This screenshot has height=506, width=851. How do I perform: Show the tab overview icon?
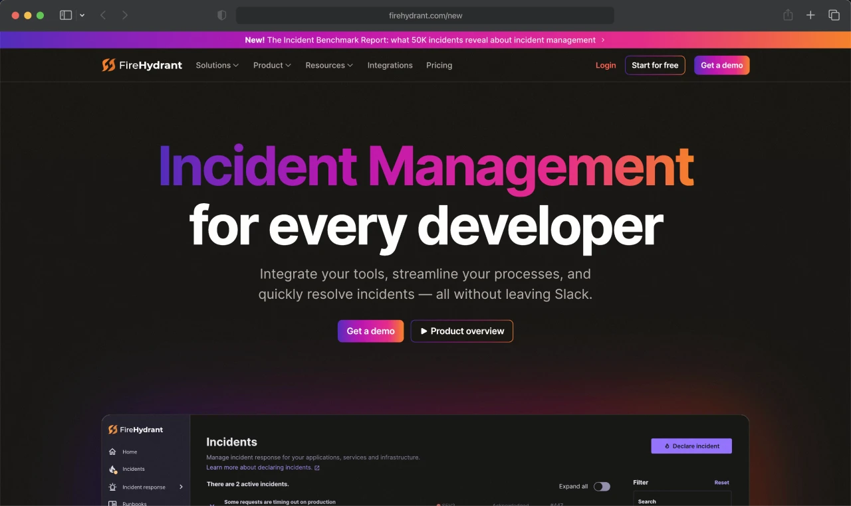pos(834,15)
